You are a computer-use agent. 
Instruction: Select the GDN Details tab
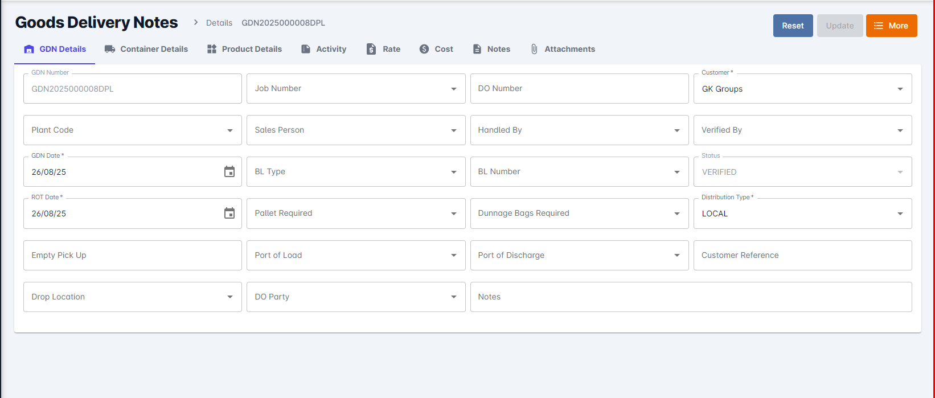tap(55, 49)
